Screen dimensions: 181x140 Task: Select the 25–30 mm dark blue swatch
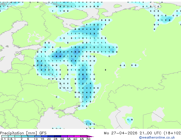click(x=58, y=136)
